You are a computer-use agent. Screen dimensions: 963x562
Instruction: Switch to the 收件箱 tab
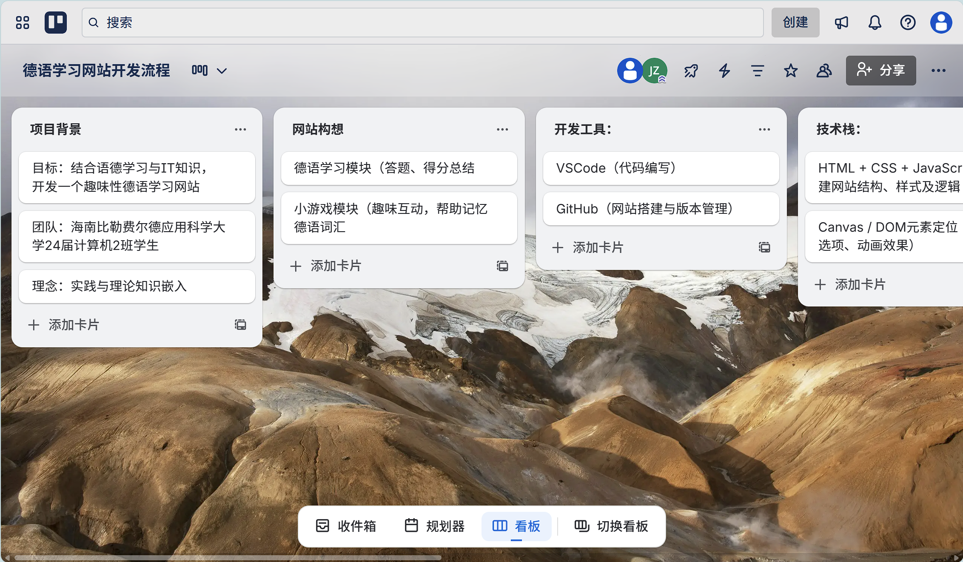click(x=346, y=526)
